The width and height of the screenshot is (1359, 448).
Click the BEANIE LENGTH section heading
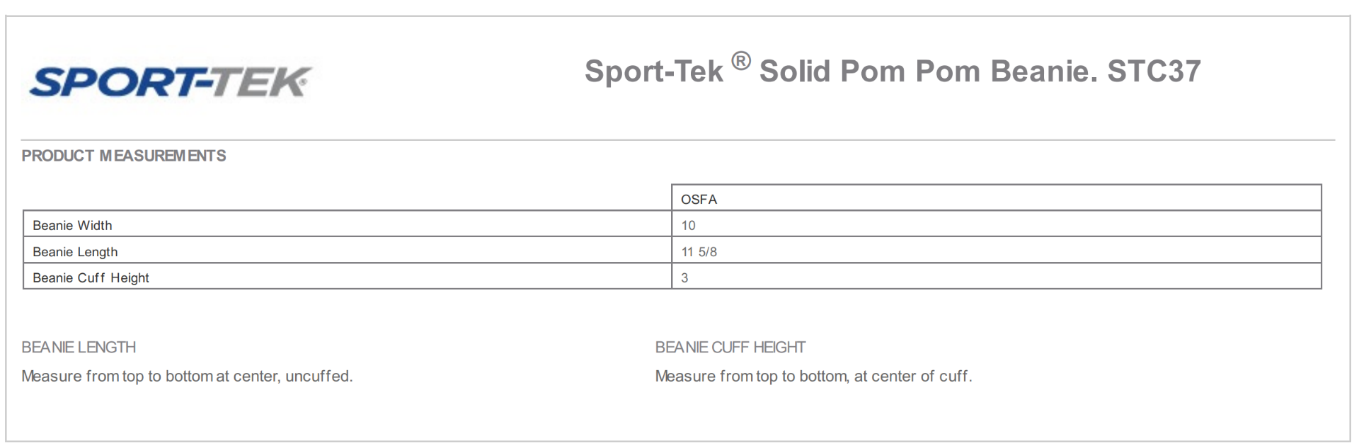pyautogui.click(x=79, y=348)
